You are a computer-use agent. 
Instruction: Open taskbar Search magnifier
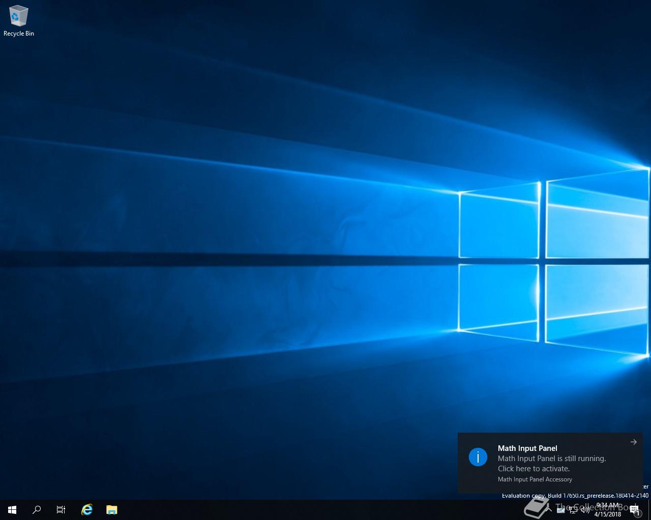point(37,510)
